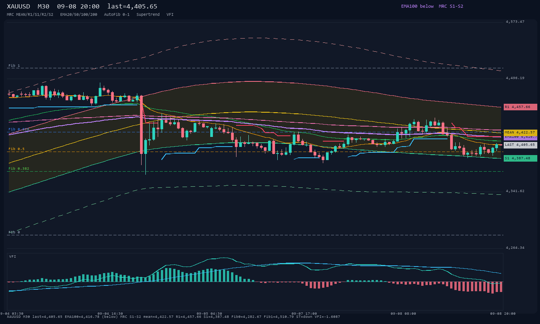Click the XAUUSD symbol in the chart title
Image resolution: width=540 pixels, height=324 pixels.
tap(19, 7)
